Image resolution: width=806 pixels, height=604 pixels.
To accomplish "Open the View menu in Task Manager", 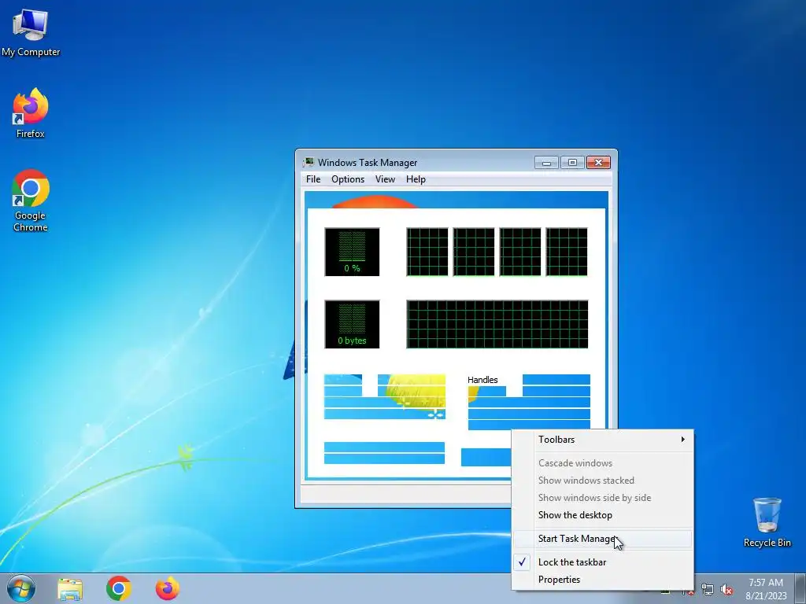I will [x=385, y=179].
